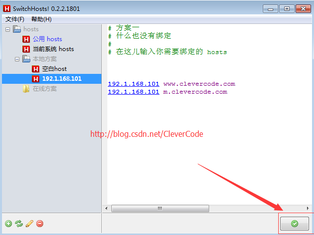
Task: Click the 192.1.168.101 scheme icon
Action: (x=35, y=79)
